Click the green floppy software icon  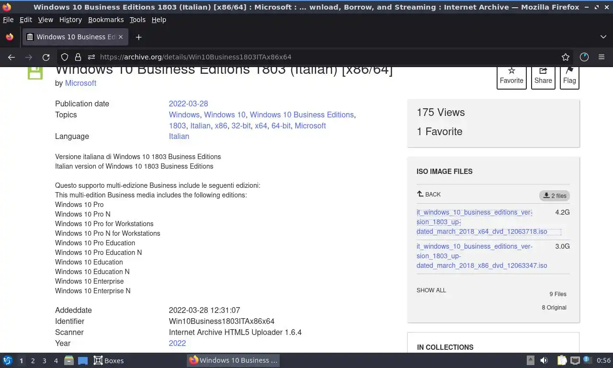tap(35, 72)
